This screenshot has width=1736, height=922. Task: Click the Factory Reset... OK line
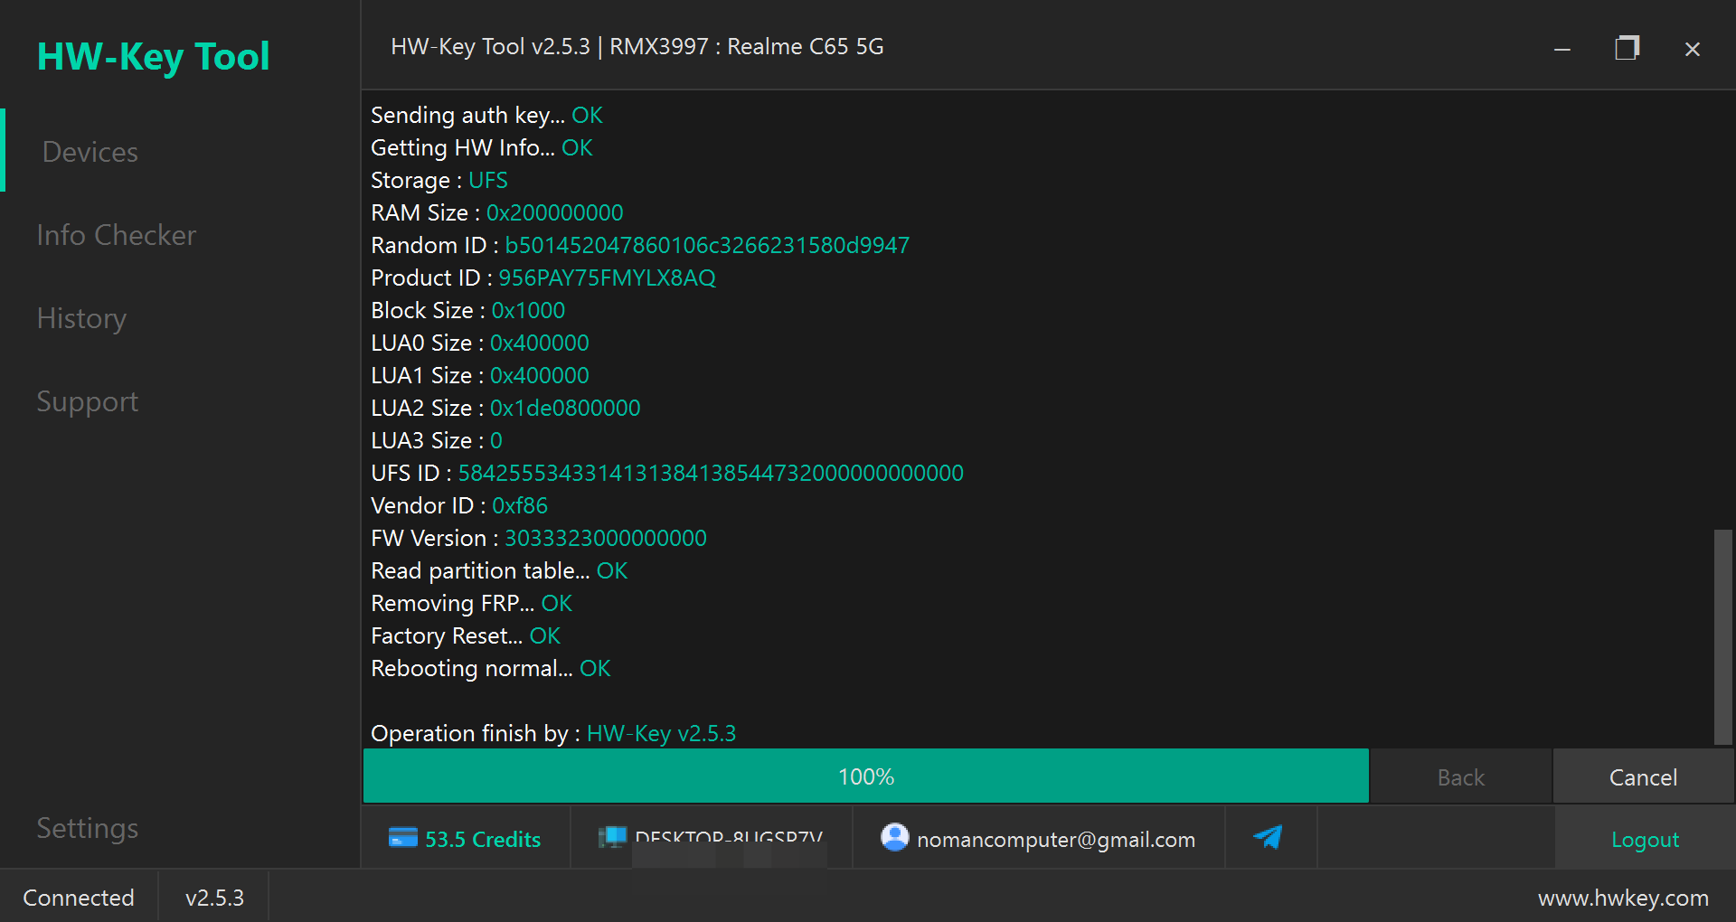point(466,635)
